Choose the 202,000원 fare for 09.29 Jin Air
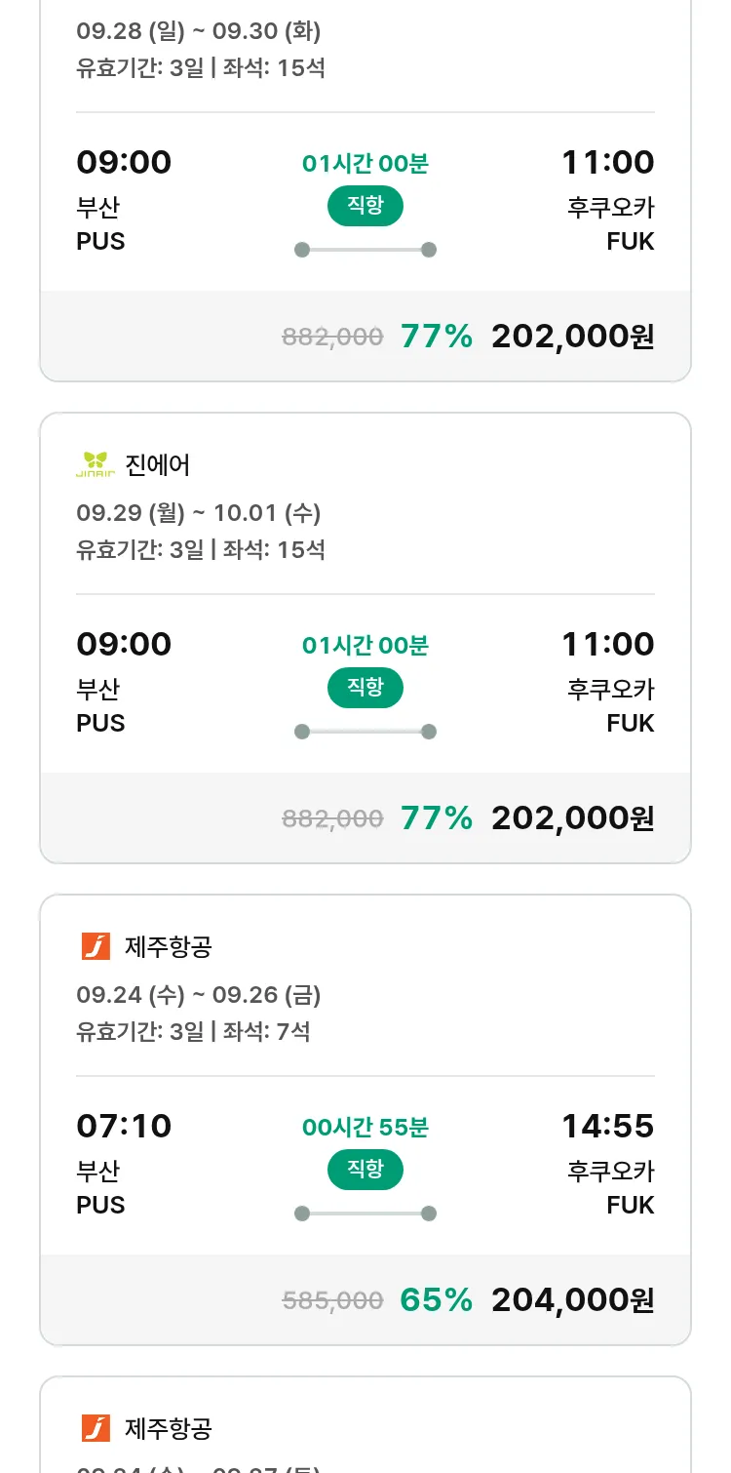 [572, 817]
